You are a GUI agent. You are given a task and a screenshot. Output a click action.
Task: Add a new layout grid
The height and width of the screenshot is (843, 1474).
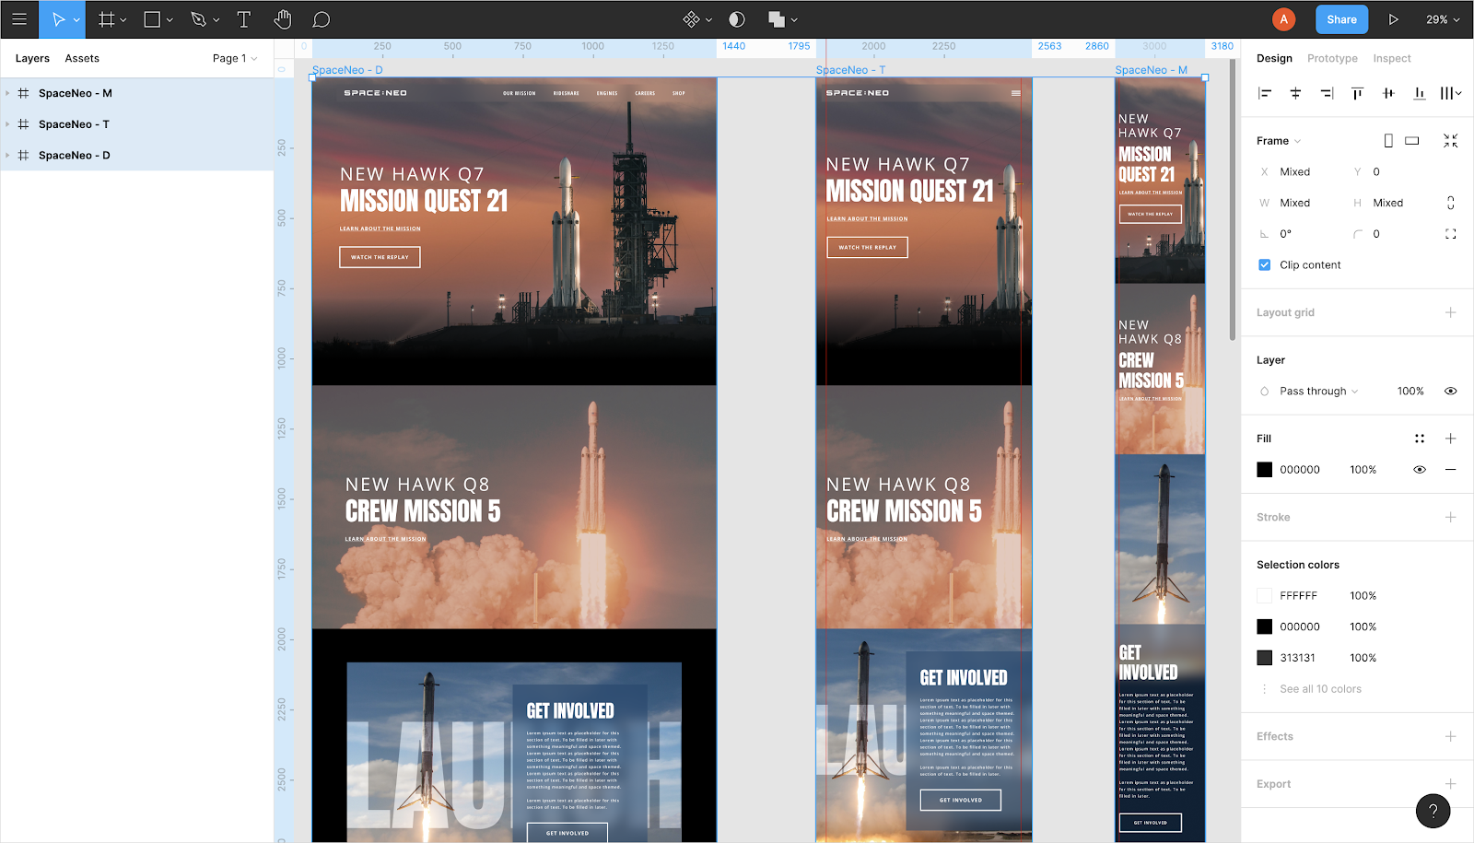[x=1450, y=312]
